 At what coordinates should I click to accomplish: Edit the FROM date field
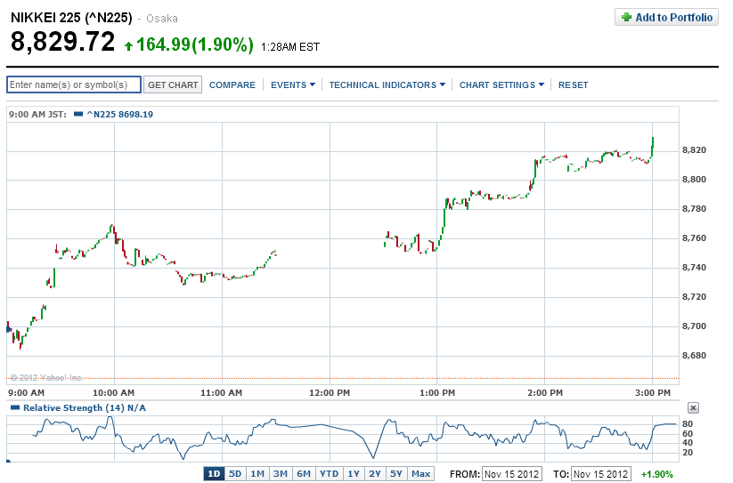tap(511, 474)
